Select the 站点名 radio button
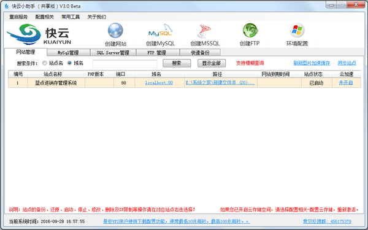The image size is (368, 230). click(x=44, y=63)
